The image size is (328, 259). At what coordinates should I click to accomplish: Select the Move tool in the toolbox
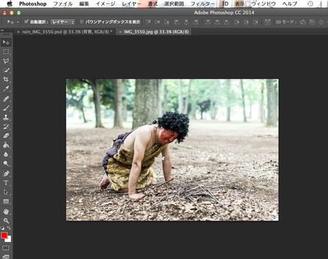[6, 42]
